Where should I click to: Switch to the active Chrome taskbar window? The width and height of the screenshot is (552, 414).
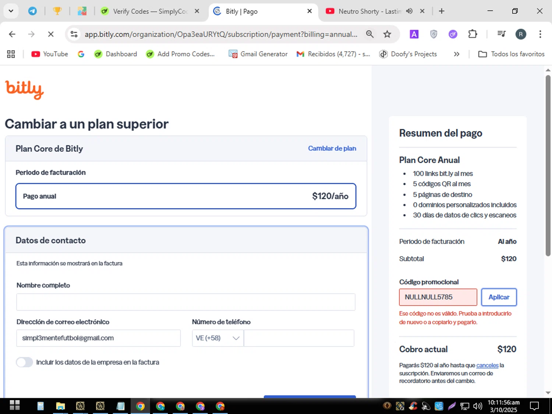pos(140,406)
